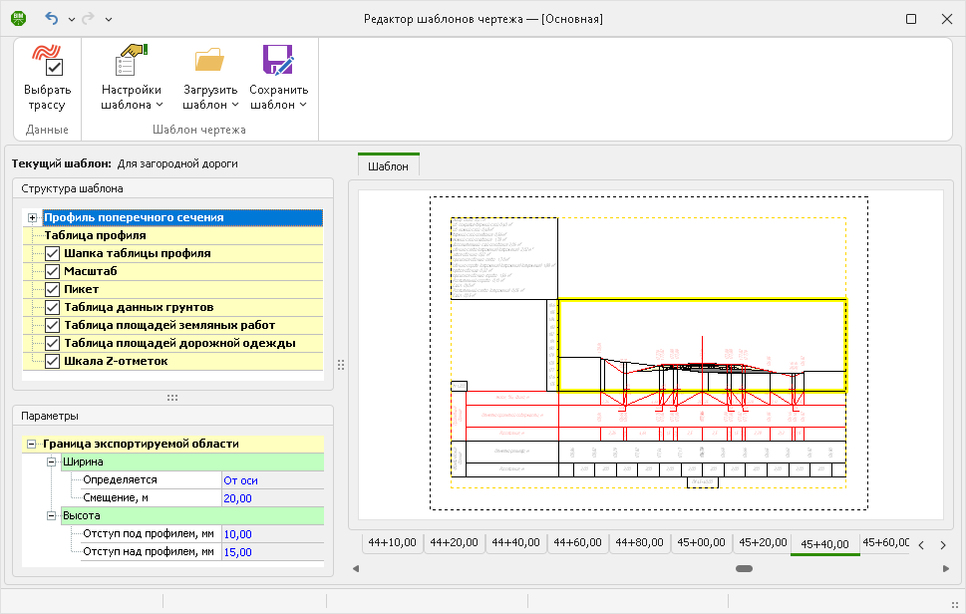The width and height of the screenshot is (966, 614).
Task: Expand Профиль поперечного сечения tree node
Action: 33,218
